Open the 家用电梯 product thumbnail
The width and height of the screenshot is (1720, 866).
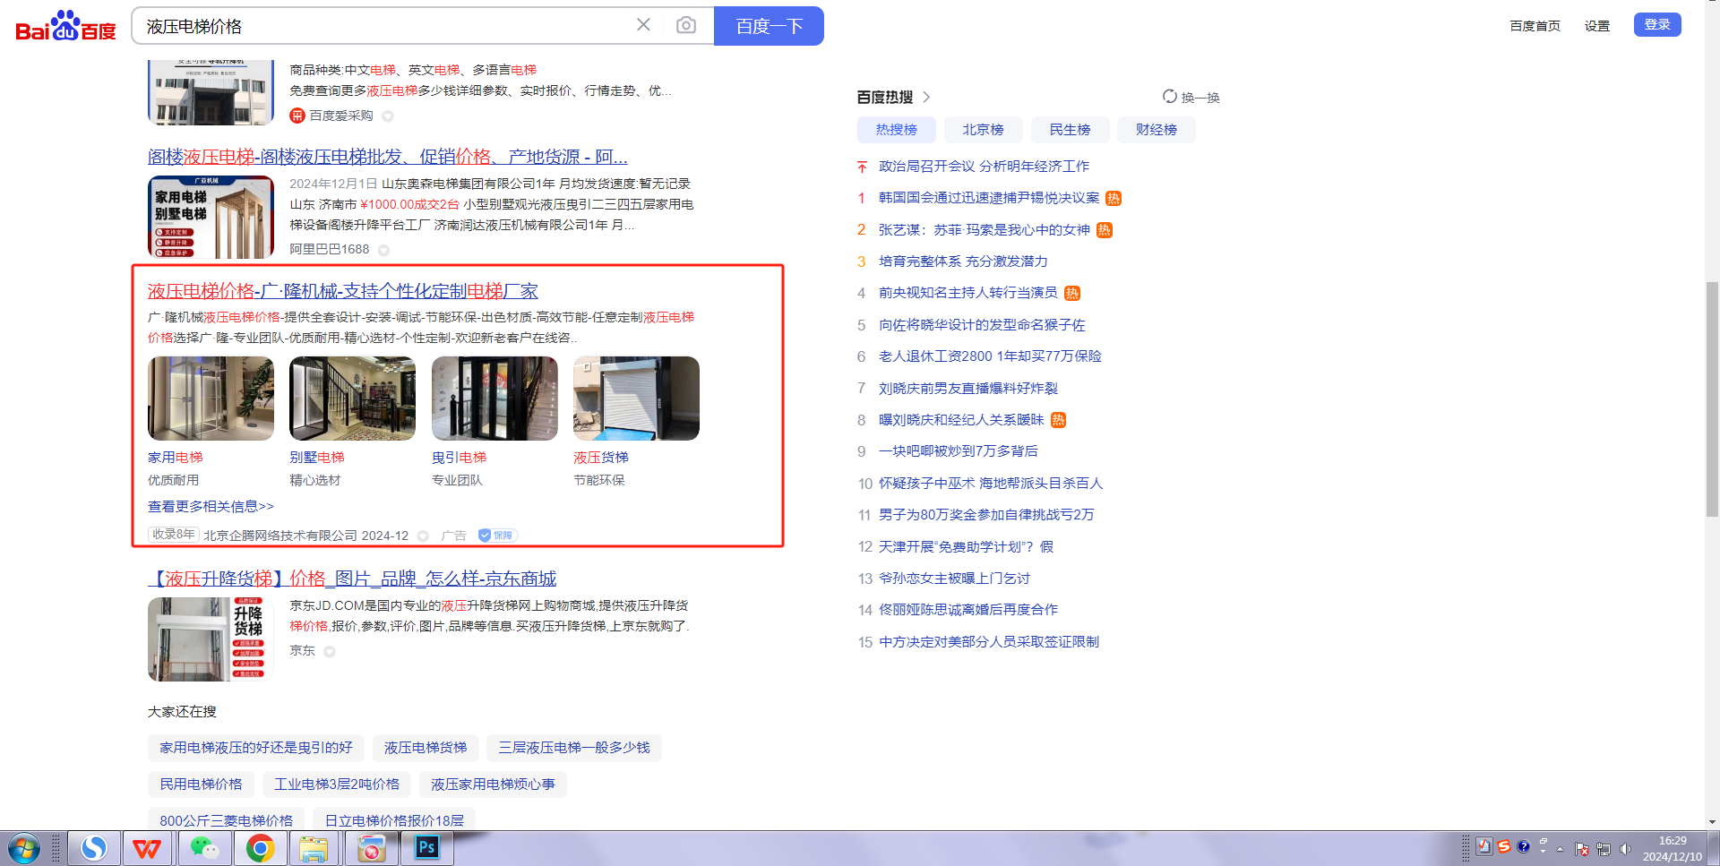pos(211,399)
